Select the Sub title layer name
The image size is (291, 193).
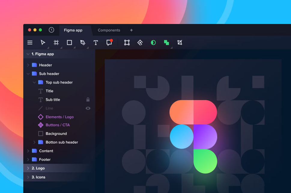pos(53,100)
